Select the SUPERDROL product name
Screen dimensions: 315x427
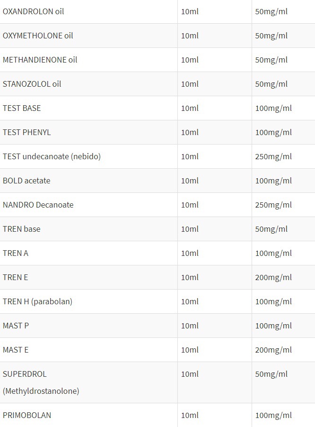25,374
